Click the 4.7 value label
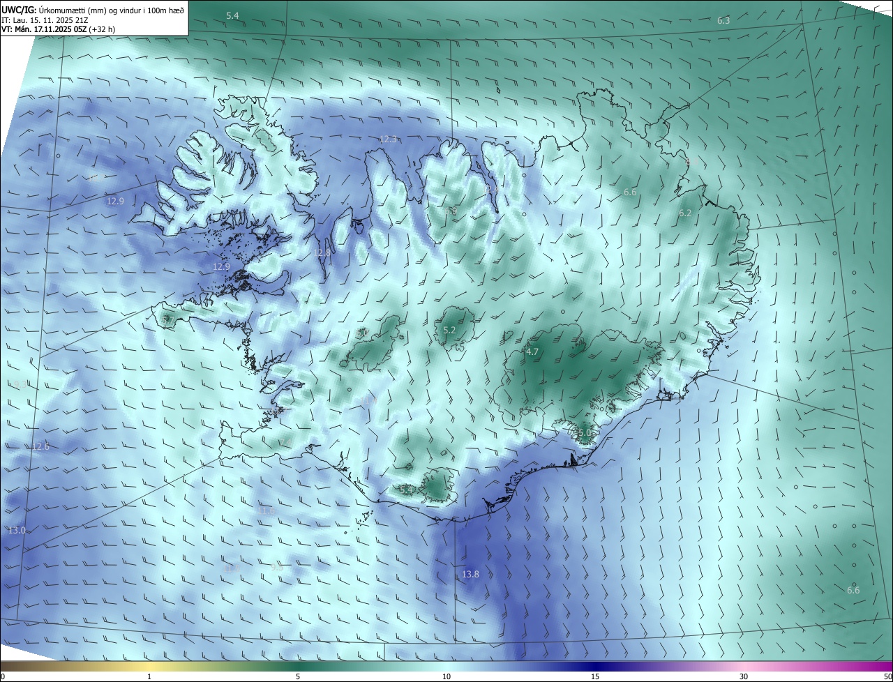The width and height of the screenshot is (893, 682). 532,351
